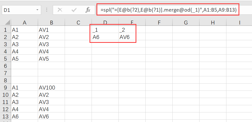Select column A header
252x122 pixels.
pos(25,23)
